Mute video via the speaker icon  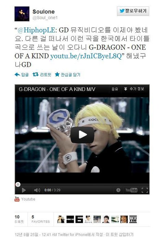tap(37, 190)
